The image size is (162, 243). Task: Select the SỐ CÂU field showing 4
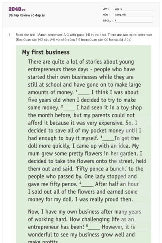(x=134, y=21)
